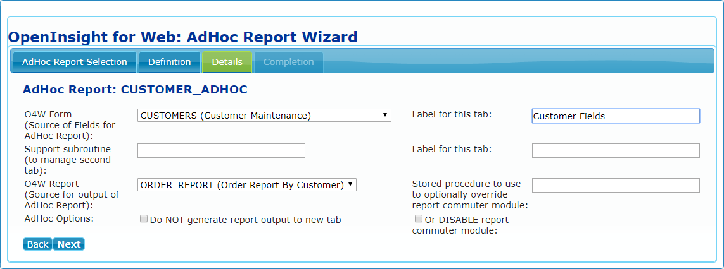The width and height of the screenshot is (724, 269).
Task: Click the AdHoc Options label
Action: [59, 218]
